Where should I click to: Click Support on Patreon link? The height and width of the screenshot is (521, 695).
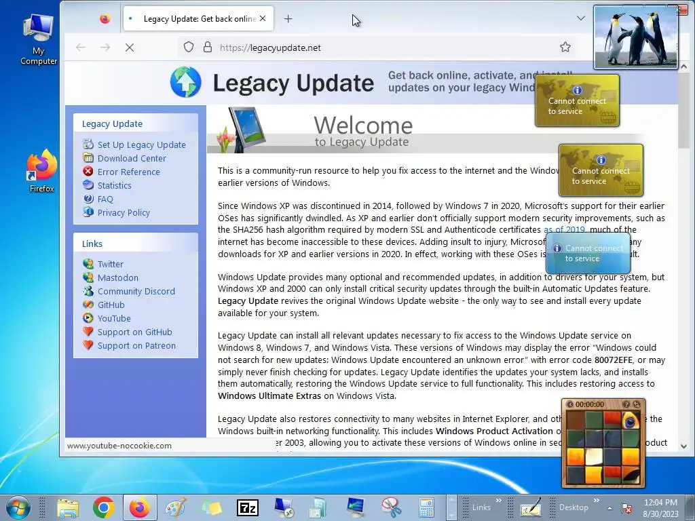[x=136, y=345]
